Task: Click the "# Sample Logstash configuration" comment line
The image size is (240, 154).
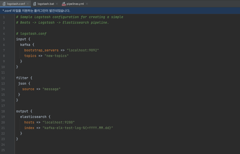Action: point(70,17)
